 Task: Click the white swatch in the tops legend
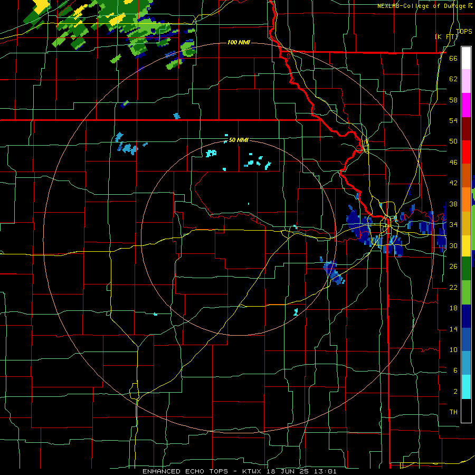tap(466, 58)
